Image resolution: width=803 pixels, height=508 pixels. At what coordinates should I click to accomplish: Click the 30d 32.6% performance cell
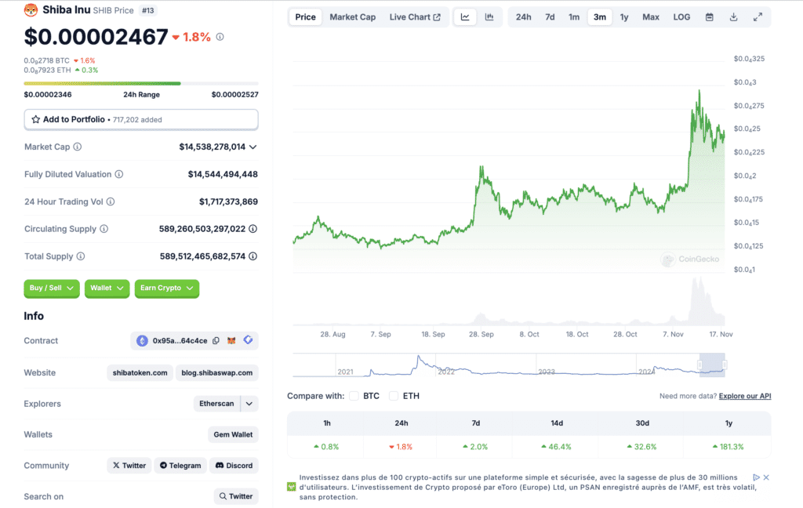(642, 447)
